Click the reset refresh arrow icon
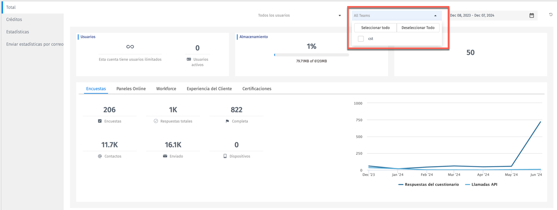 click(551, 15)
